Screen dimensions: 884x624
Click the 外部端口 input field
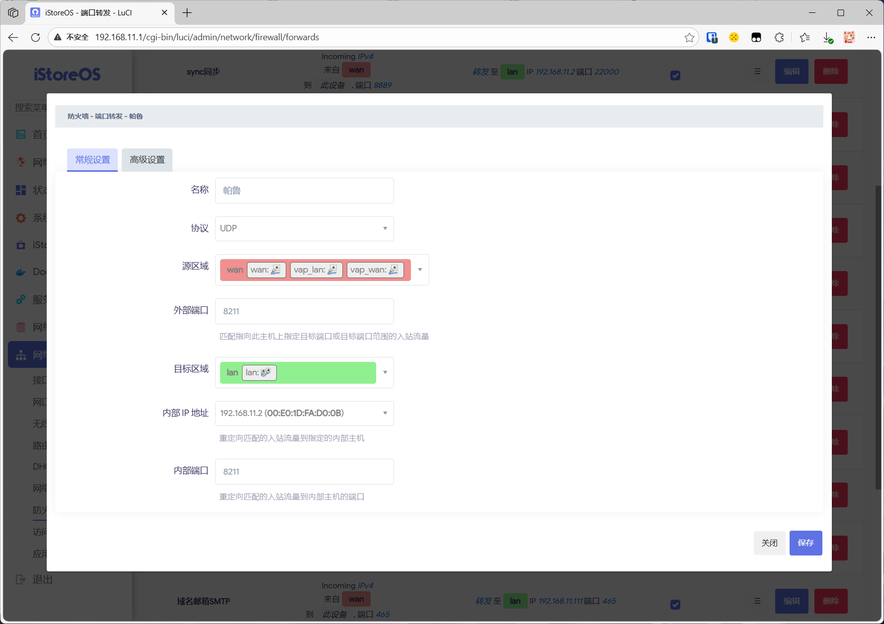[x=304, y=311]
